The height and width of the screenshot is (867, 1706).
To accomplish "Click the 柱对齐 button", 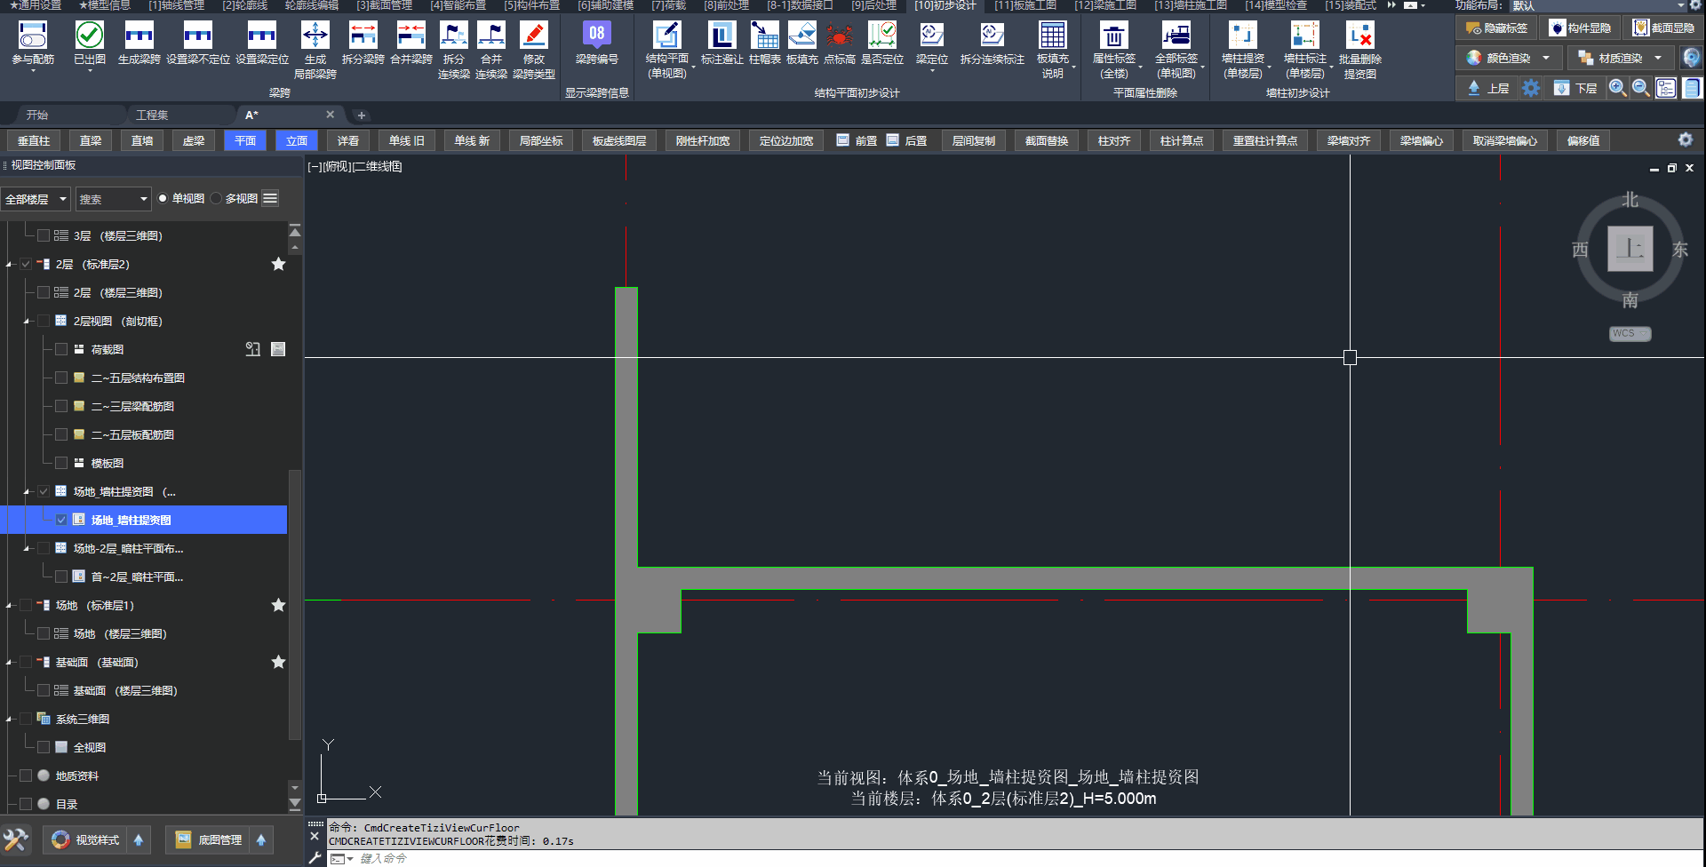I will (x=1113, y=140).
